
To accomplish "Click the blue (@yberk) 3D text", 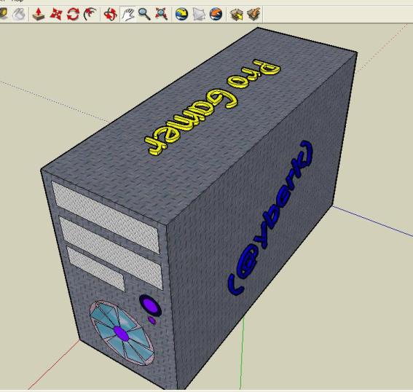I will tap(270, 218).
